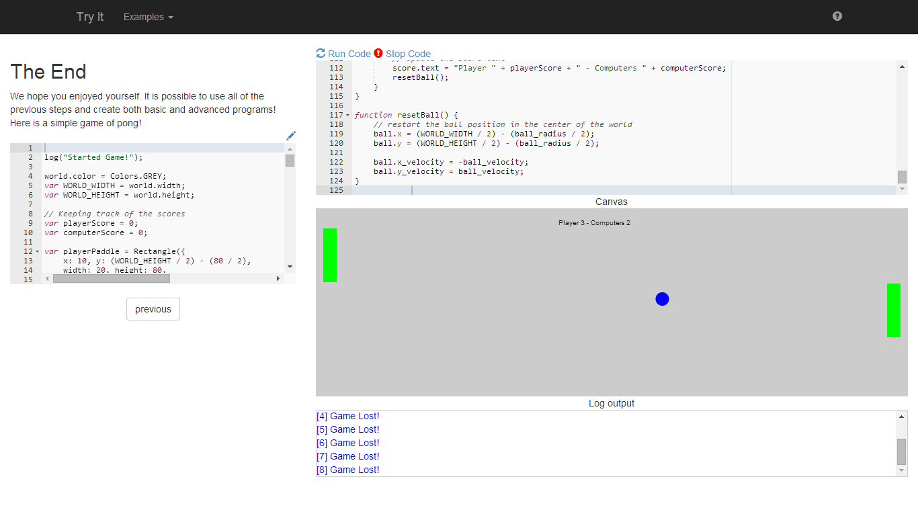
Task: Click 'var playerScore = 0;' line
Action: click(x=91, y=223)
